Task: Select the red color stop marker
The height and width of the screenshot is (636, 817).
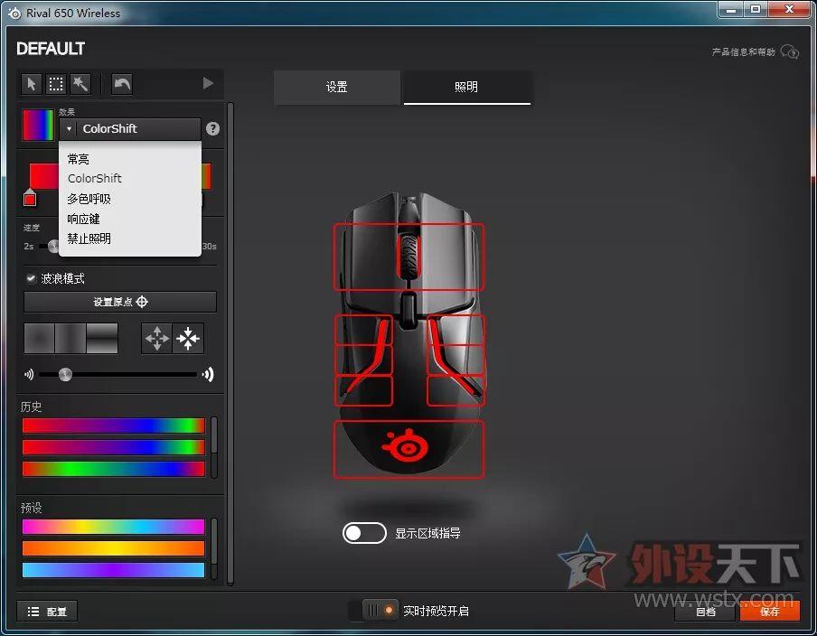Action: [x=30, y=199]
